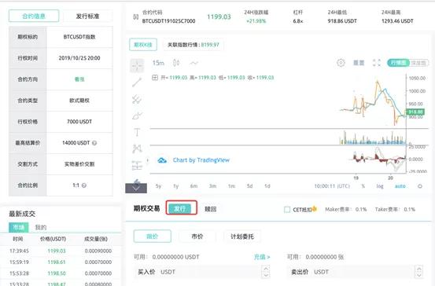435x286 pixels.
Task: Select the pitchfork drawing tool
Action: tap(137, 99)
